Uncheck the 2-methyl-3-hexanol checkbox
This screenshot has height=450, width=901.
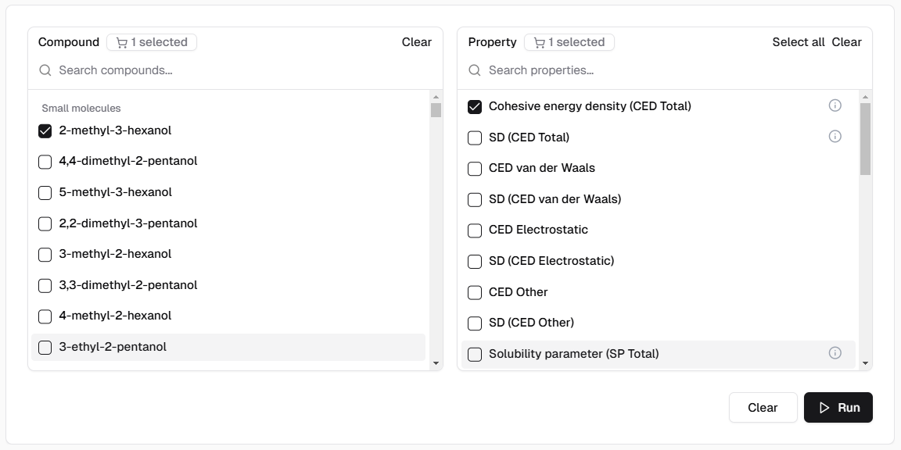tap(45, 130)
